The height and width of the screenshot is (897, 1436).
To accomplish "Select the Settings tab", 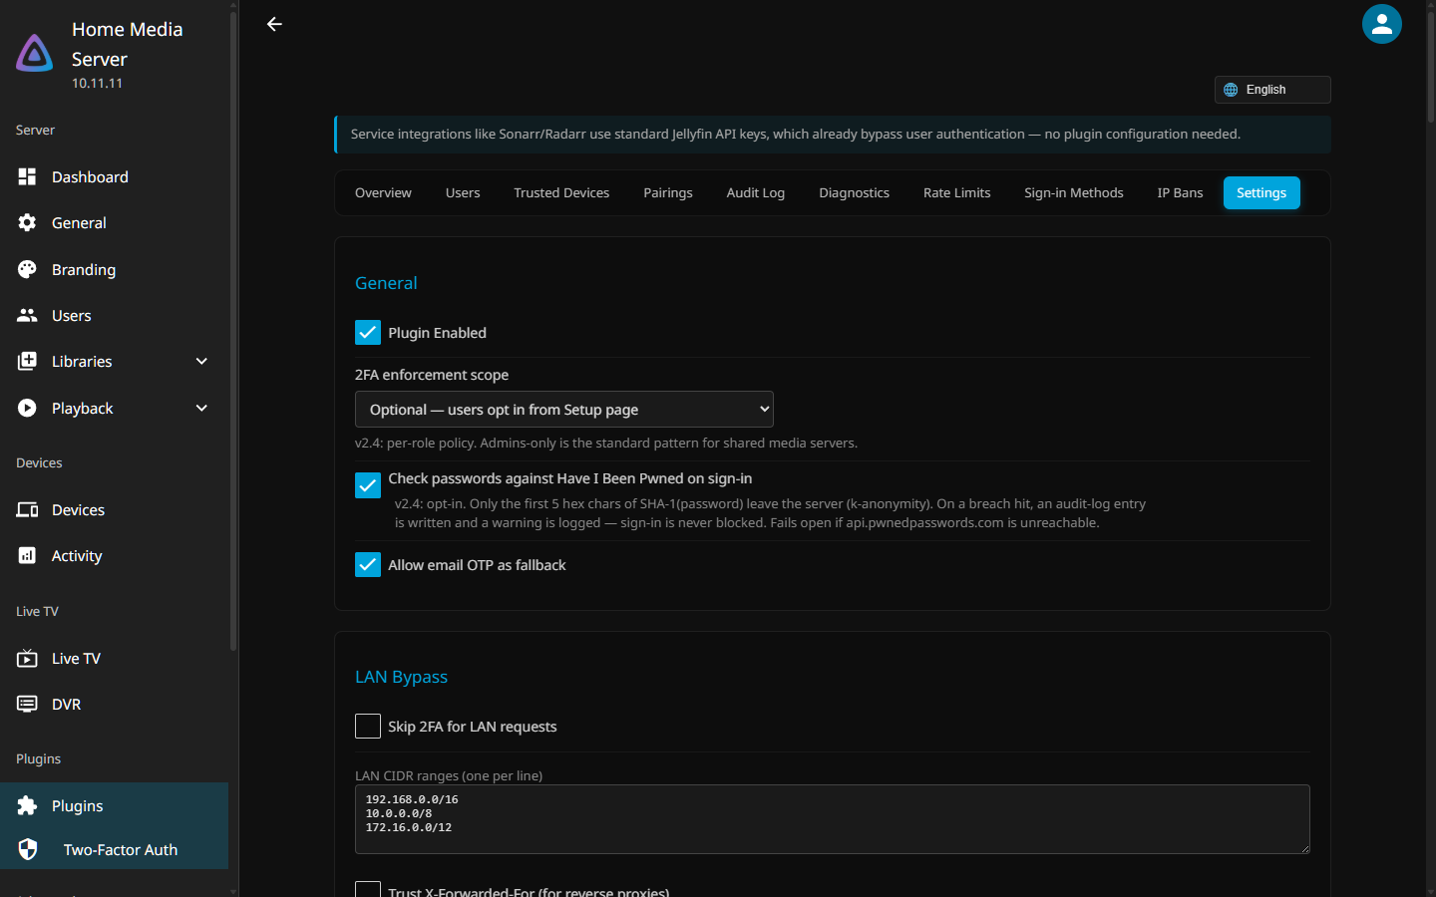I will [x=1261, y=192].
